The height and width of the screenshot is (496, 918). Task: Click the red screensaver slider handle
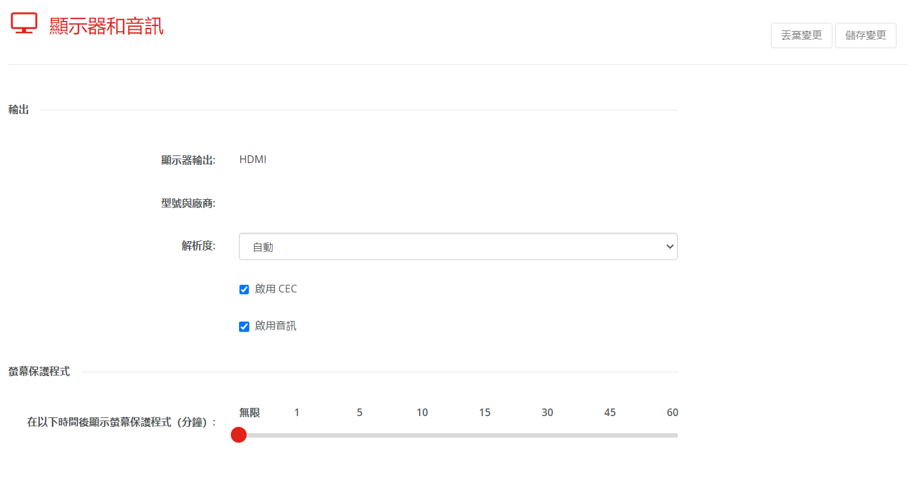238,435
